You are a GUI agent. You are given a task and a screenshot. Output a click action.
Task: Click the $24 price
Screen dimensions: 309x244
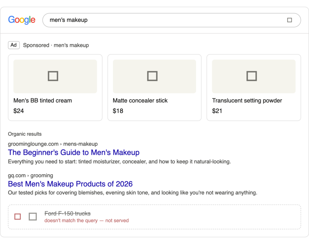pos(18,111)
